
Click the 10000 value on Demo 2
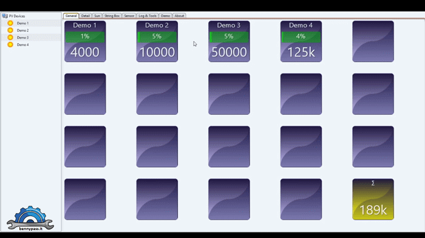pyautogui.click(x=157, y=52)
